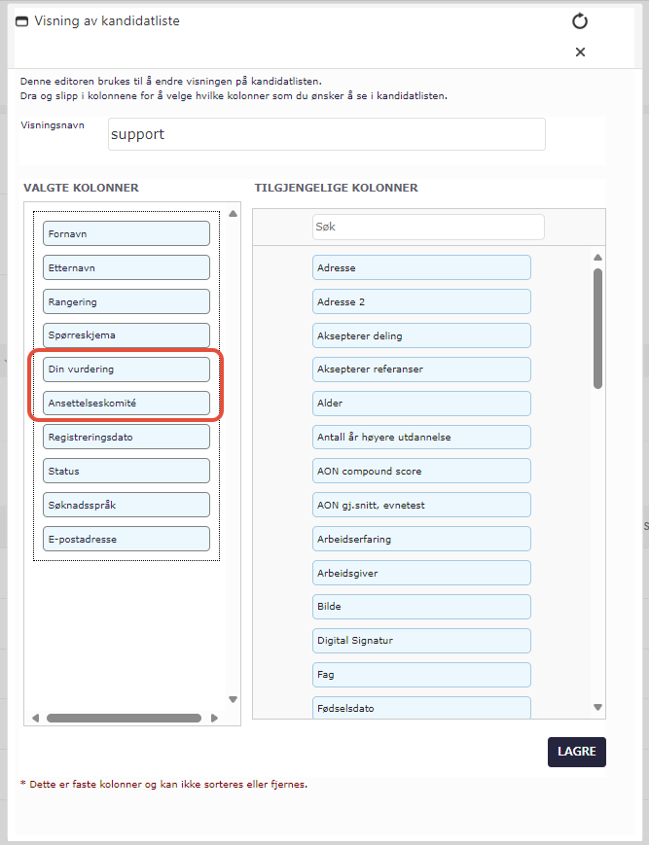Click the down arrow of the available columns scrollbar
This screenshot has height=845, width=649.
[x=597, y=707]
